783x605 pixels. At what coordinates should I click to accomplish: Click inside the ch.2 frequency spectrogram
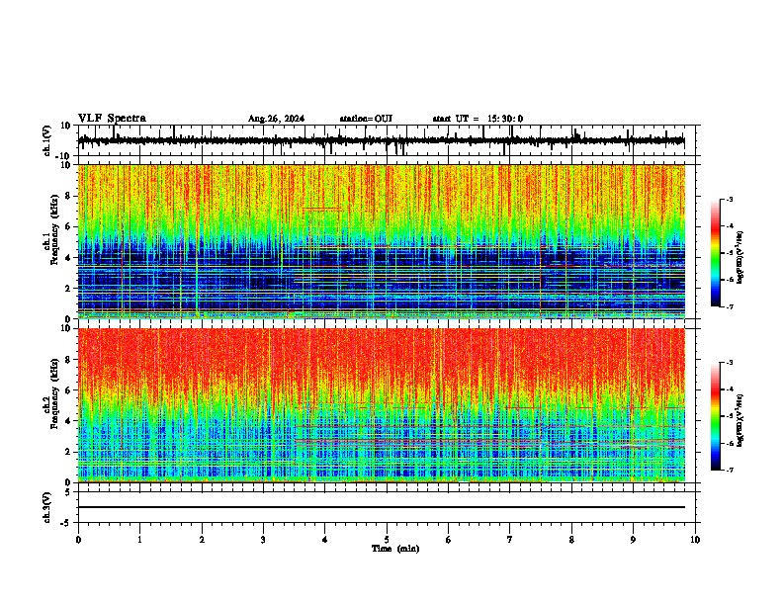click(x=382, y=405)
